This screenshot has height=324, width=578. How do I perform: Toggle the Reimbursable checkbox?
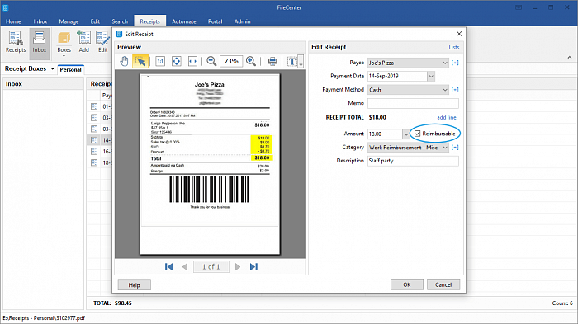pos(417,134)
